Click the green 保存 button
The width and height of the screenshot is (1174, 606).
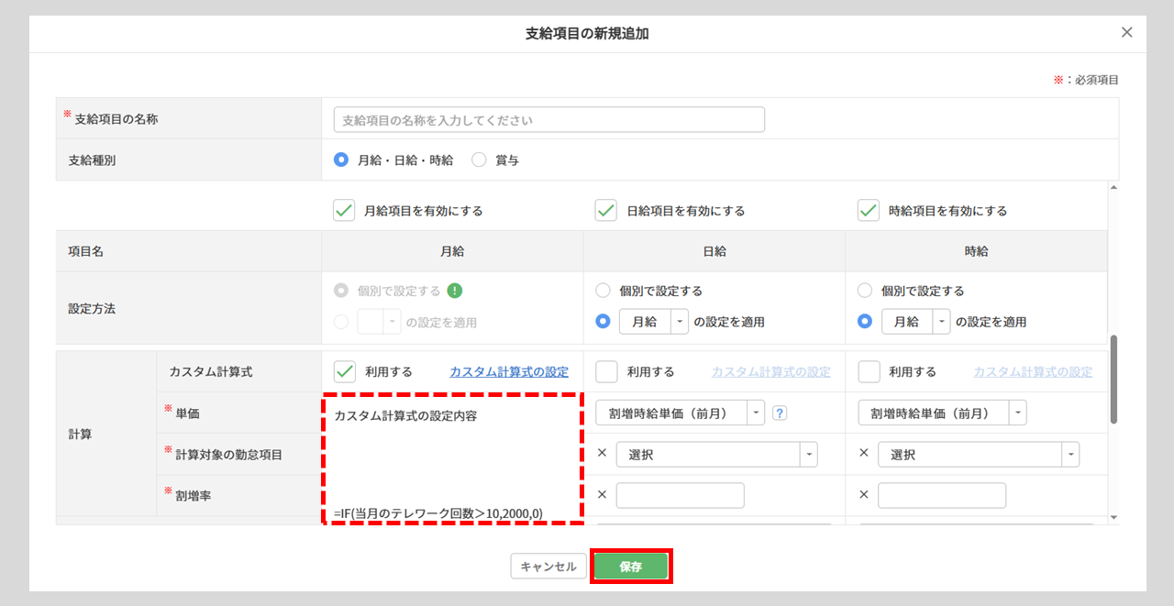click(x=631, y=567)
